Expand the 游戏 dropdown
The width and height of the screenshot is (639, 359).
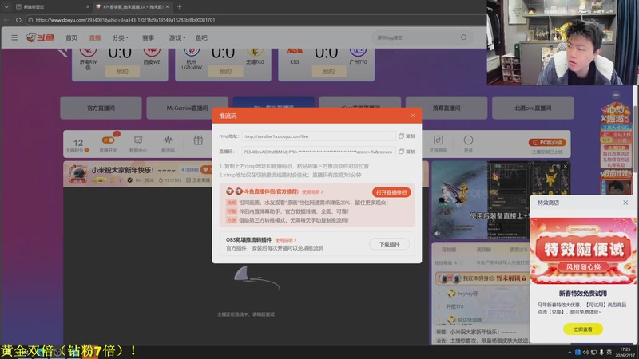pos(177,37)
